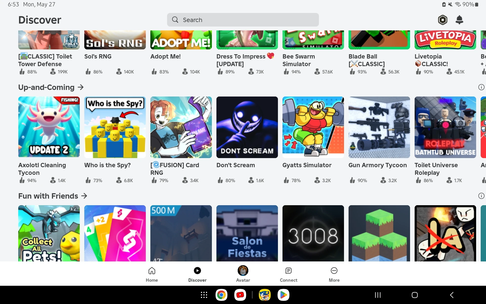Open the Connect tab
486x304 pixels.
click(x=288, y=274)
